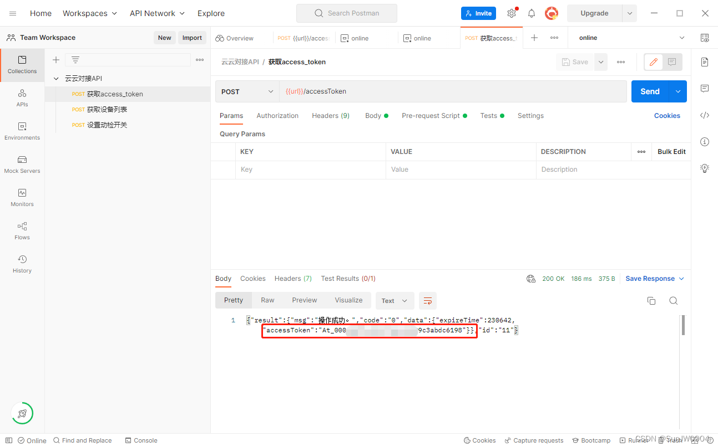Click the Import button
This screenshot has width=718, height=447.
[x=192, y=38]
